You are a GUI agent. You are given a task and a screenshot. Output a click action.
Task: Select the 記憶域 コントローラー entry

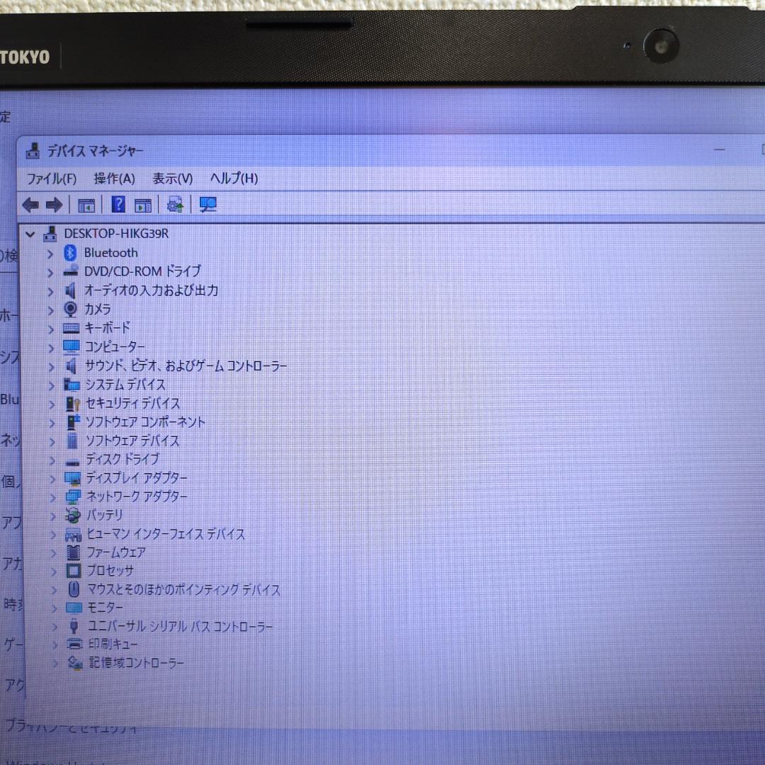tap(134, 663)
